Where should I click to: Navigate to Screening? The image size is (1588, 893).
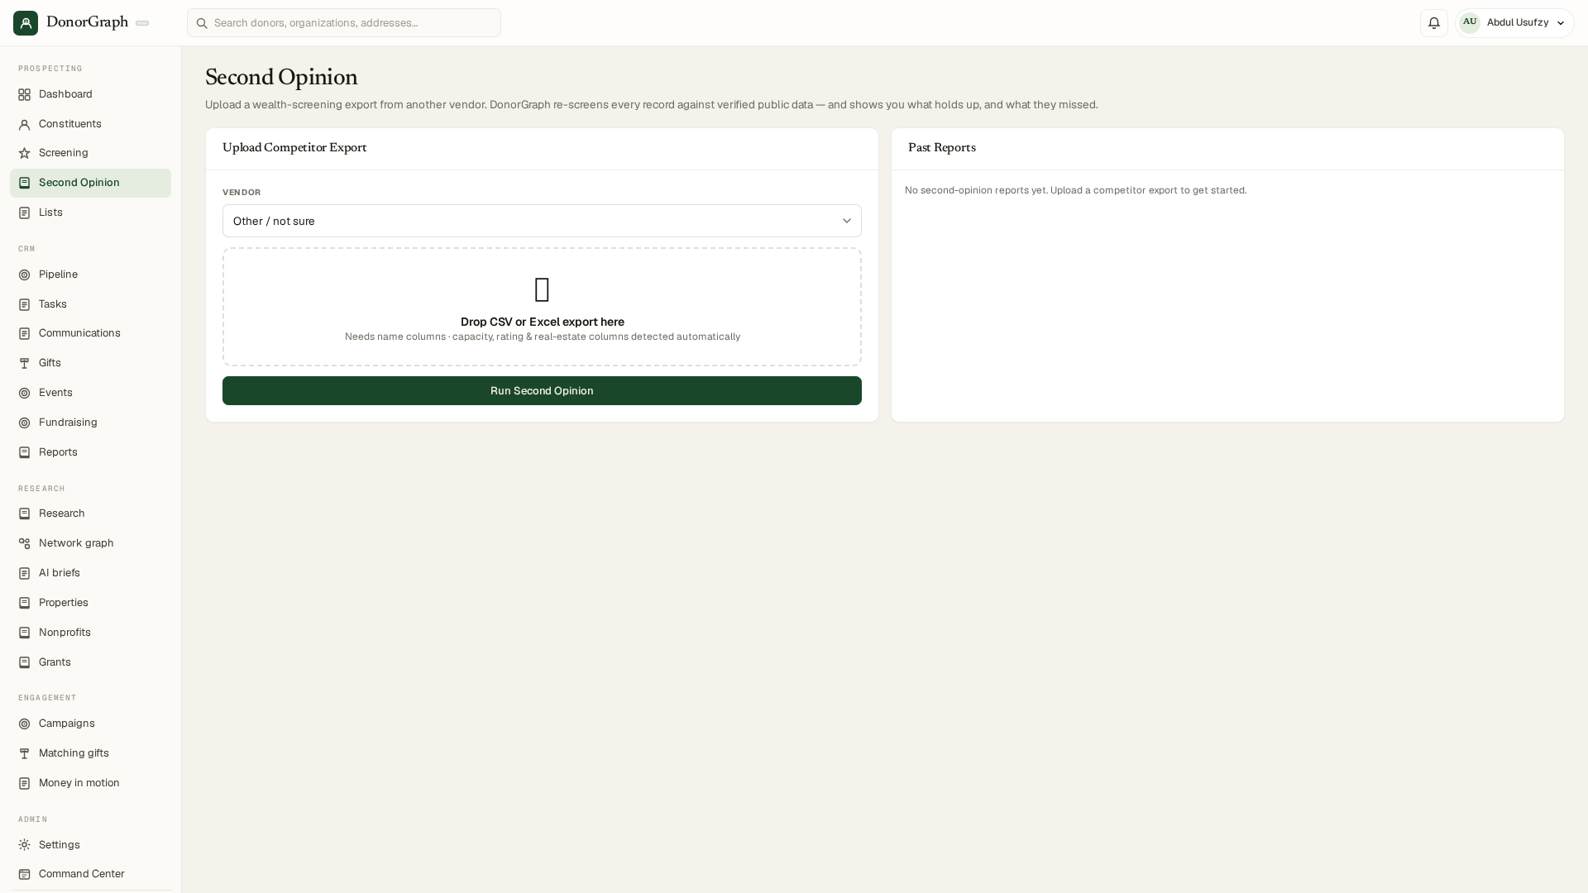[x=90, y=153]
